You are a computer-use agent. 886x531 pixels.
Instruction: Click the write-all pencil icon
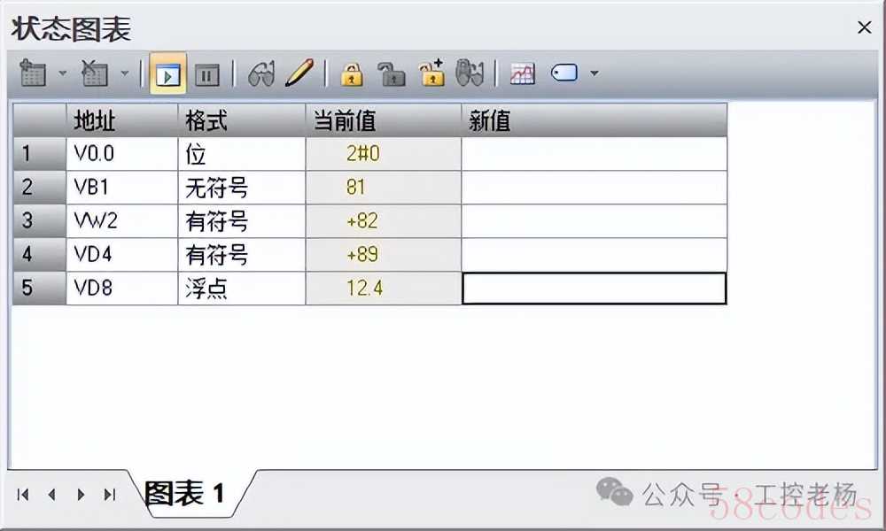point(299,73)
